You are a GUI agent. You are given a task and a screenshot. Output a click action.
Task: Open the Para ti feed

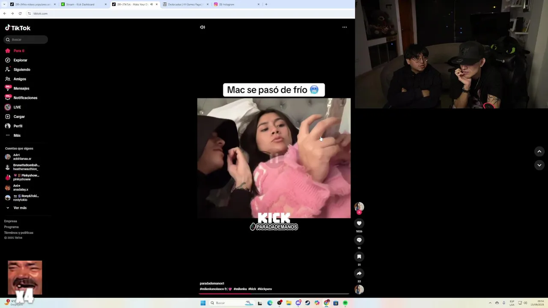pos(15,51)
